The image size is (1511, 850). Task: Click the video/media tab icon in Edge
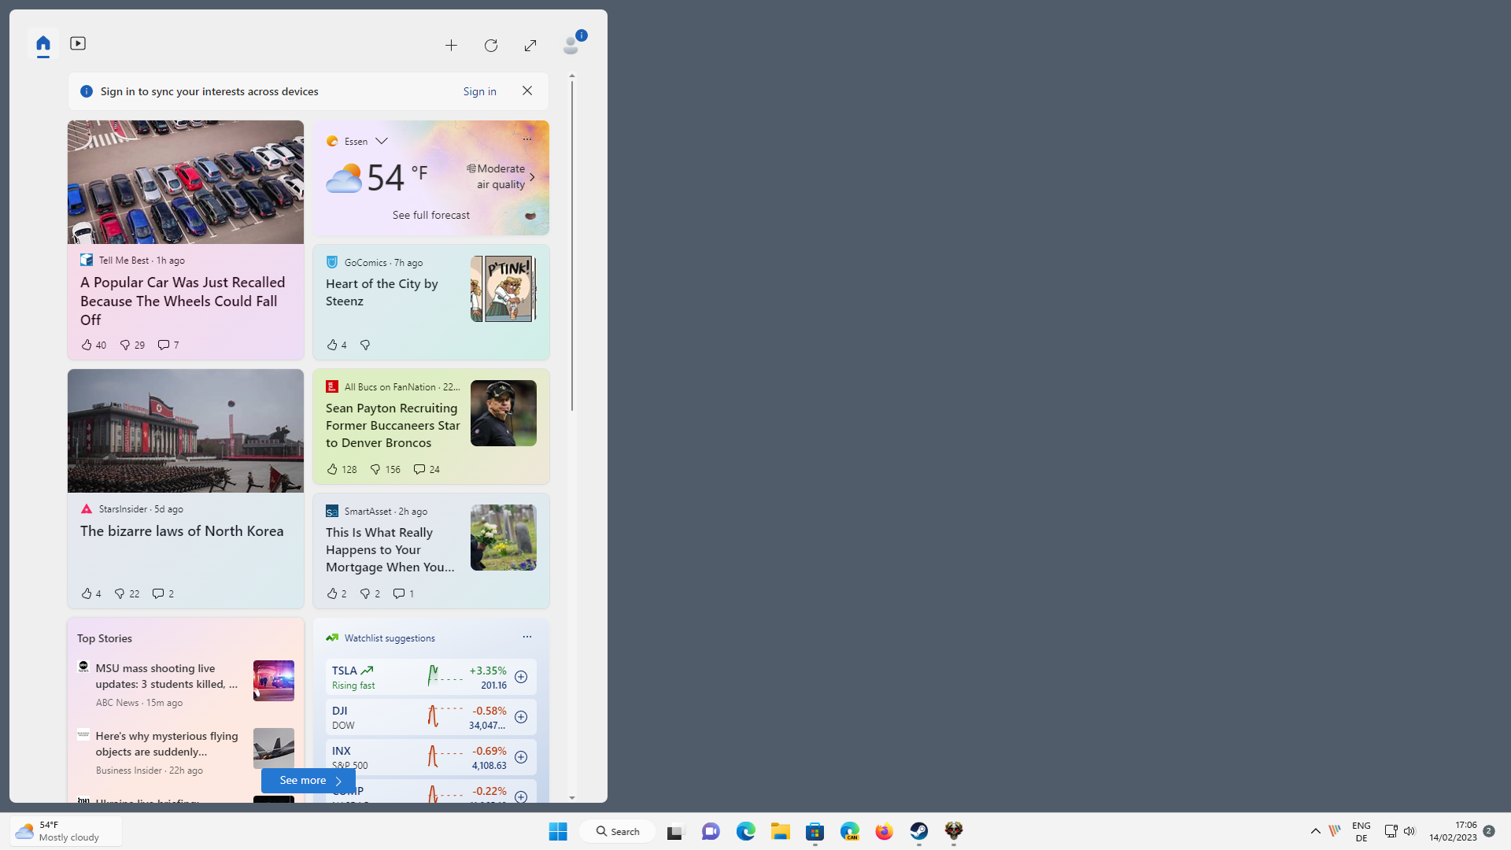tap(78, 42)
